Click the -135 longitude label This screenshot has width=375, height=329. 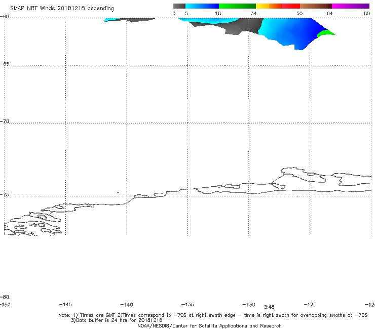(188, 305)
